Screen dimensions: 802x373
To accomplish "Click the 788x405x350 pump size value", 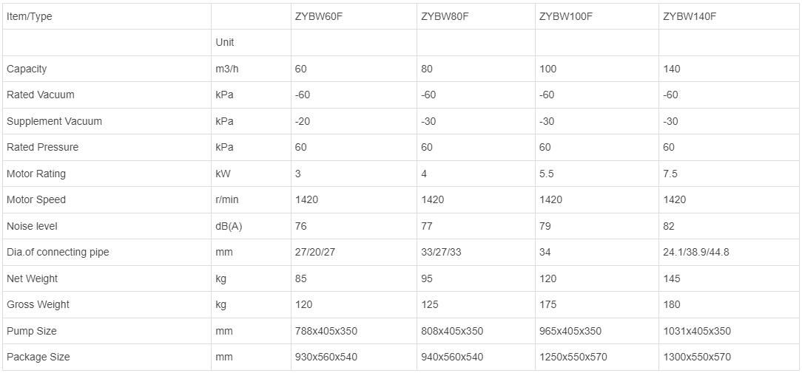I will tap(326, 331).
